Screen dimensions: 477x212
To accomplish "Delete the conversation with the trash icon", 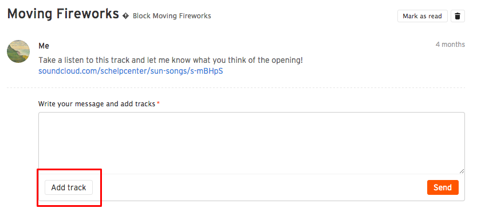I will (458, 16).
